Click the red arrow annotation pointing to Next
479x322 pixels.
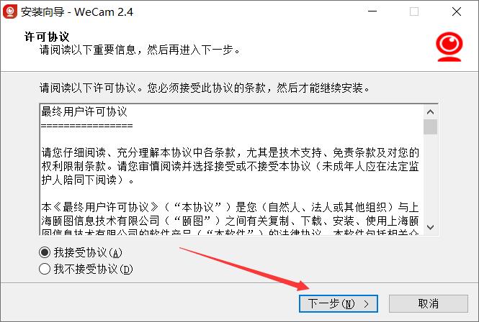coord(244,269)
